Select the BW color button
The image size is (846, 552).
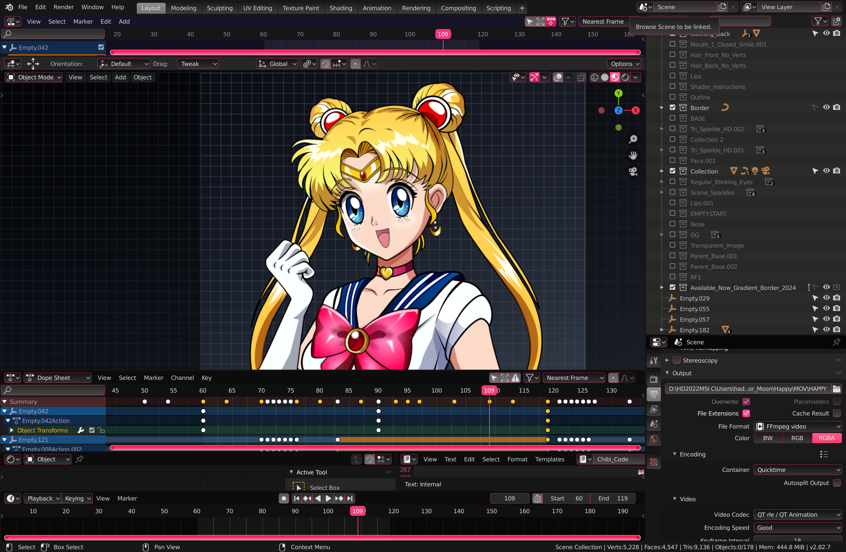pos(767,438)
